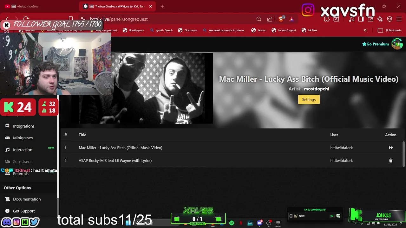The image size is (406, 228).
Task: Click the Get Support icon in the sidebar
Action: 7,211
